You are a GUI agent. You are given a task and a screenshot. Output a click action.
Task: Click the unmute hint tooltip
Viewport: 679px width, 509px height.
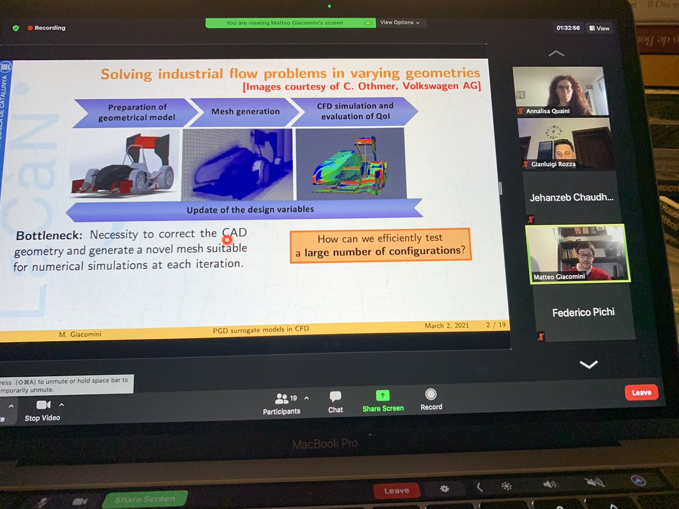pyautogui.click(x=67, y=385)
